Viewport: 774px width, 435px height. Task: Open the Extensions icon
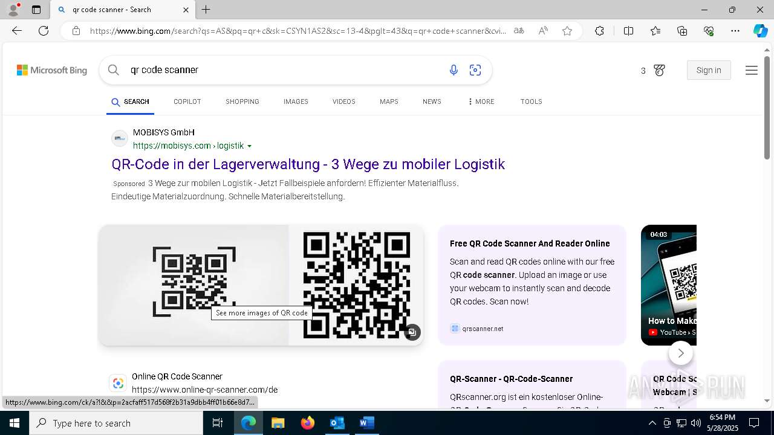pyautogui.click(x=599, y=31)
